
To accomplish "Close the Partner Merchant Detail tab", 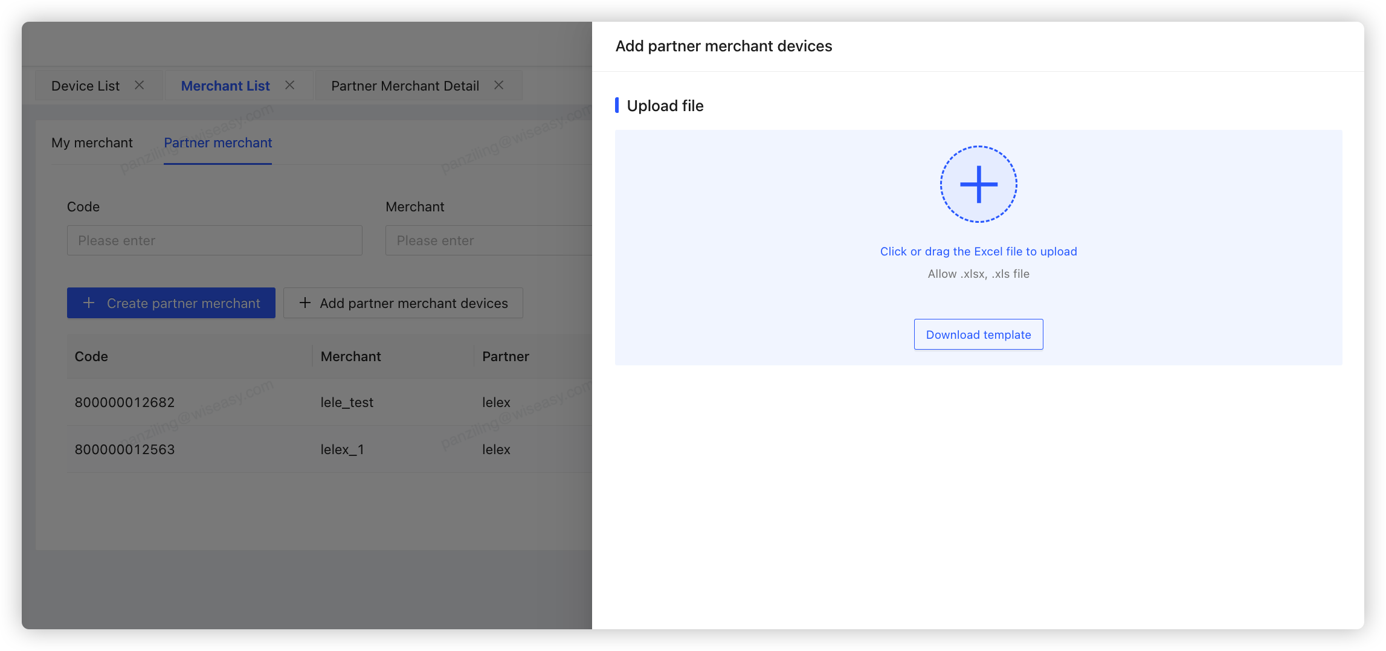I will coord(498,85).
